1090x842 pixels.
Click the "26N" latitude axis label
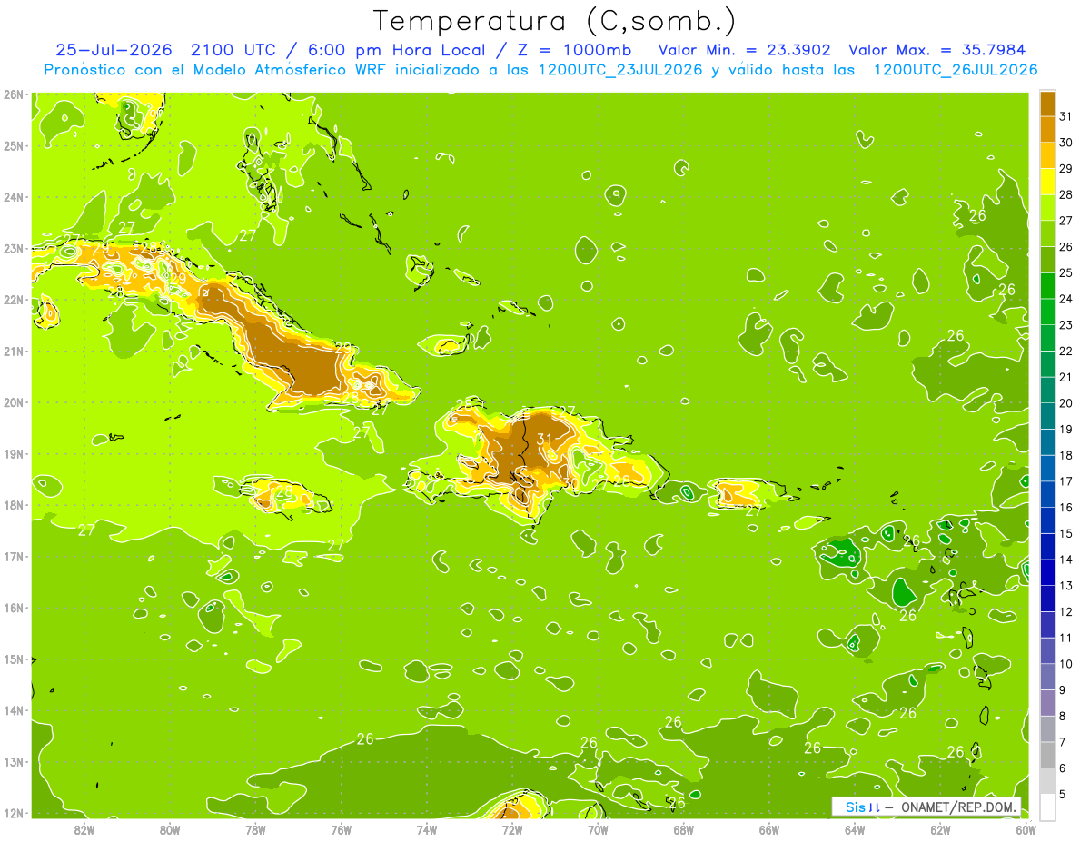[x=13, y=94]
